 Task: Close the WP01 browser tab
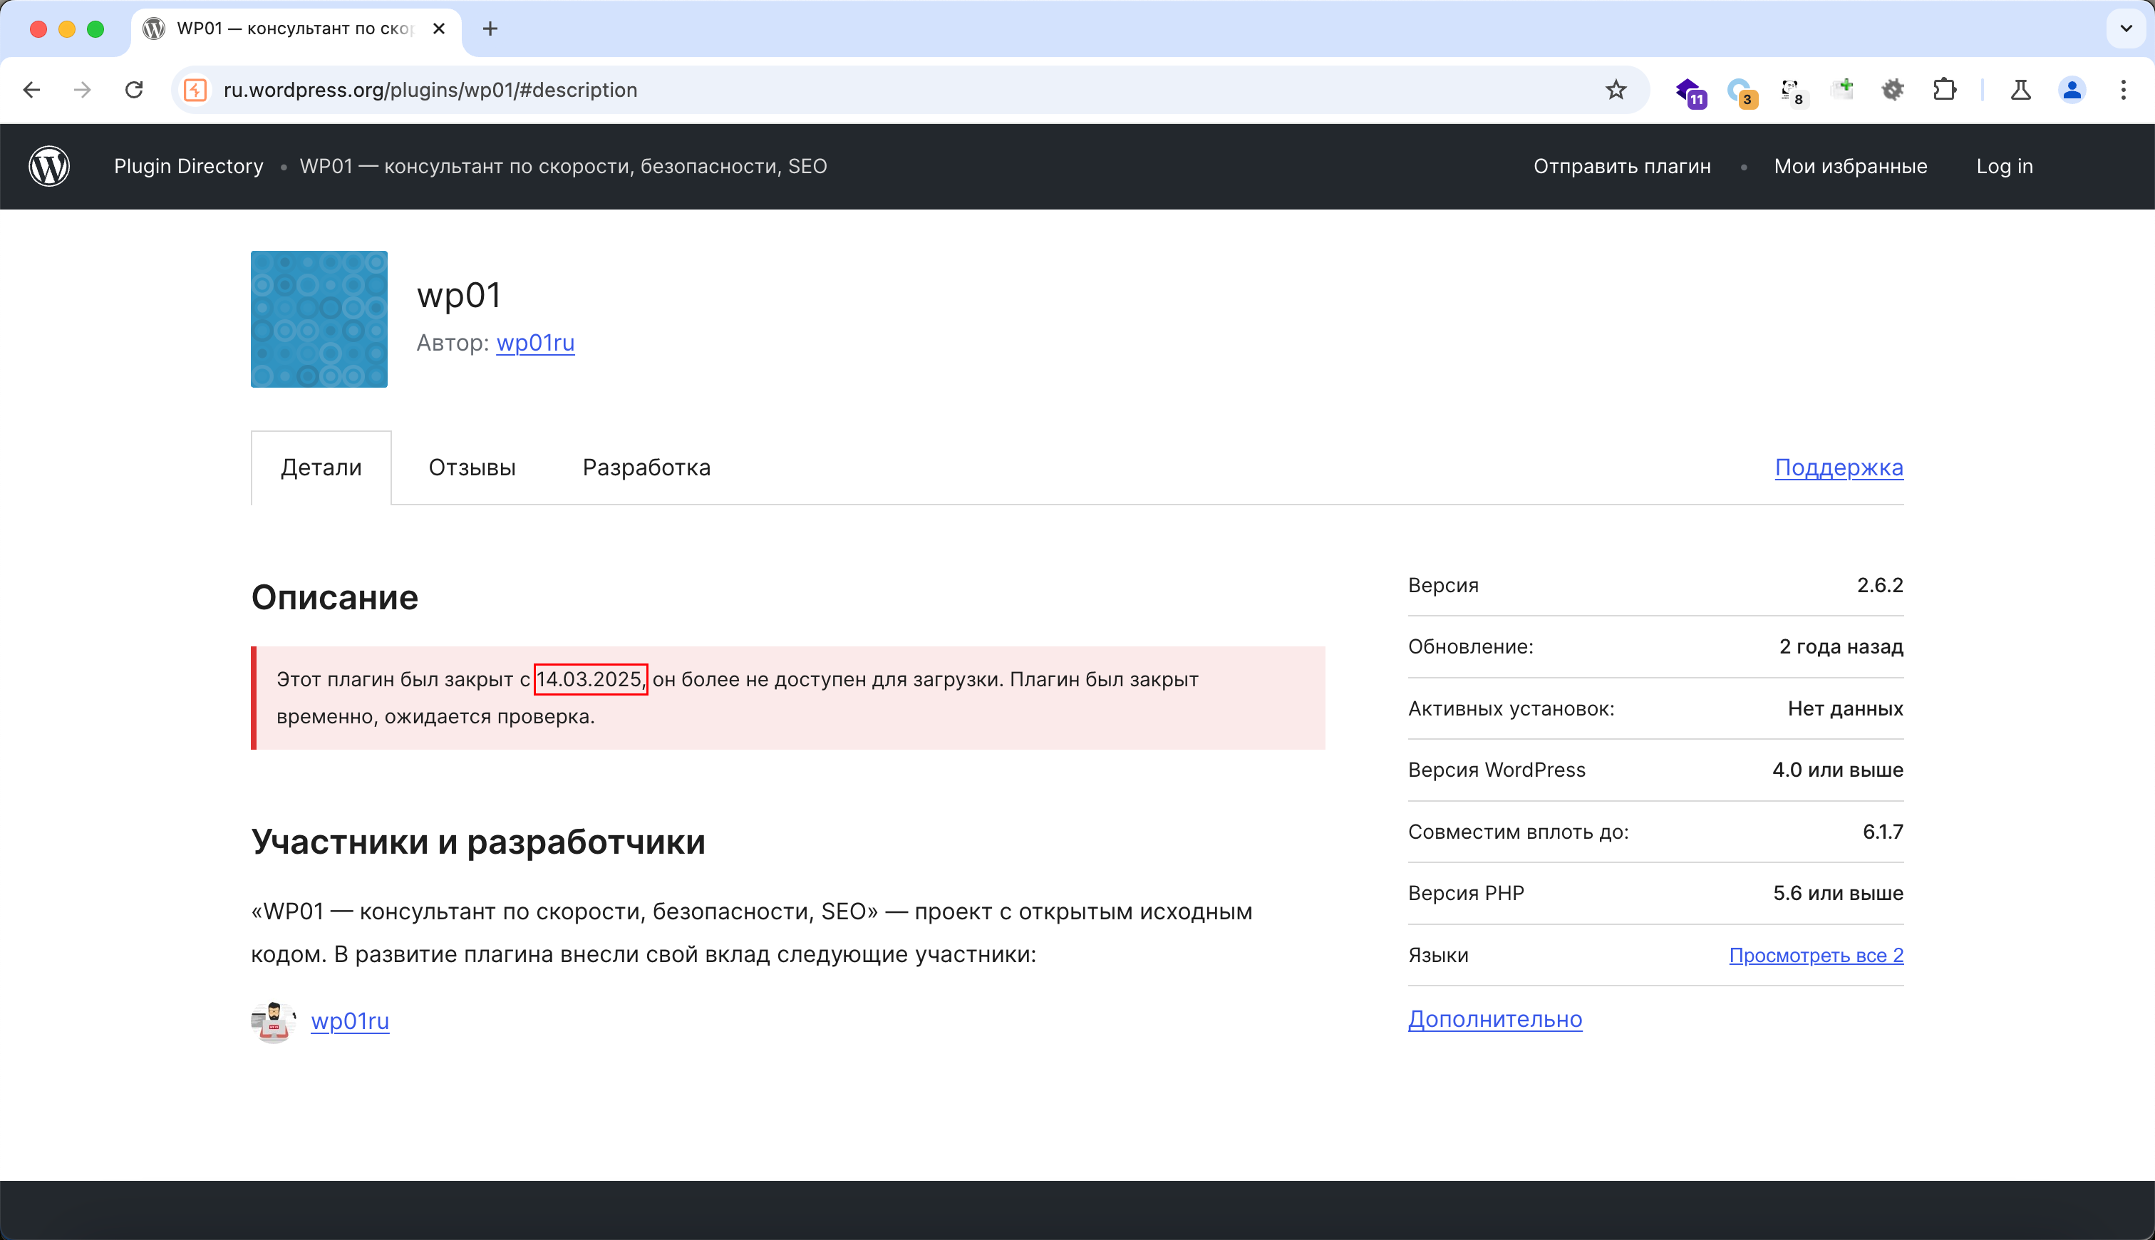(x=440, y=29)
